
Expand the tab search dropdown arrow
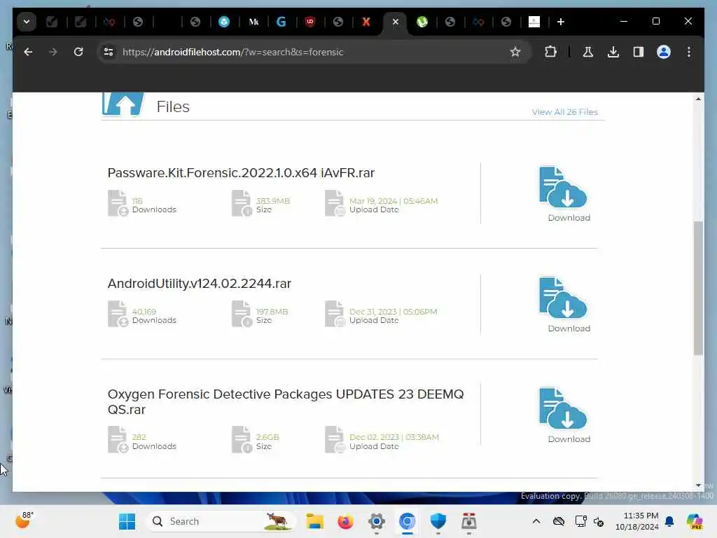(x=27, y=22)
